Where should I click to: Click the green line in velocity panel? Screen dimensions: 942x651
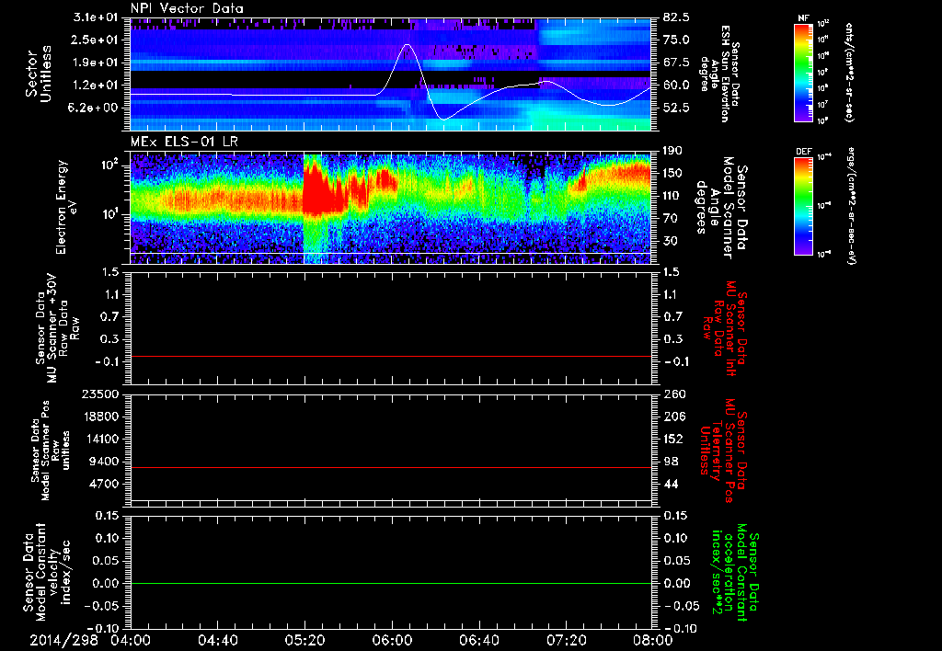pyautogui.click(x=390, y=583)
